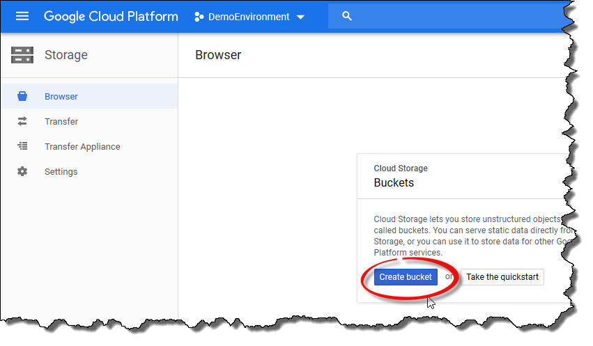593x346 pixels.
Task: Click the Take the quickstart button
Action: (x=502, y=277)
